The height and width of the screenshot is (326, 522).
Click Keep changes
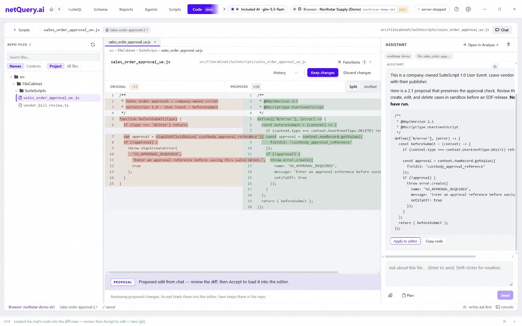click(x=323, y=73)
